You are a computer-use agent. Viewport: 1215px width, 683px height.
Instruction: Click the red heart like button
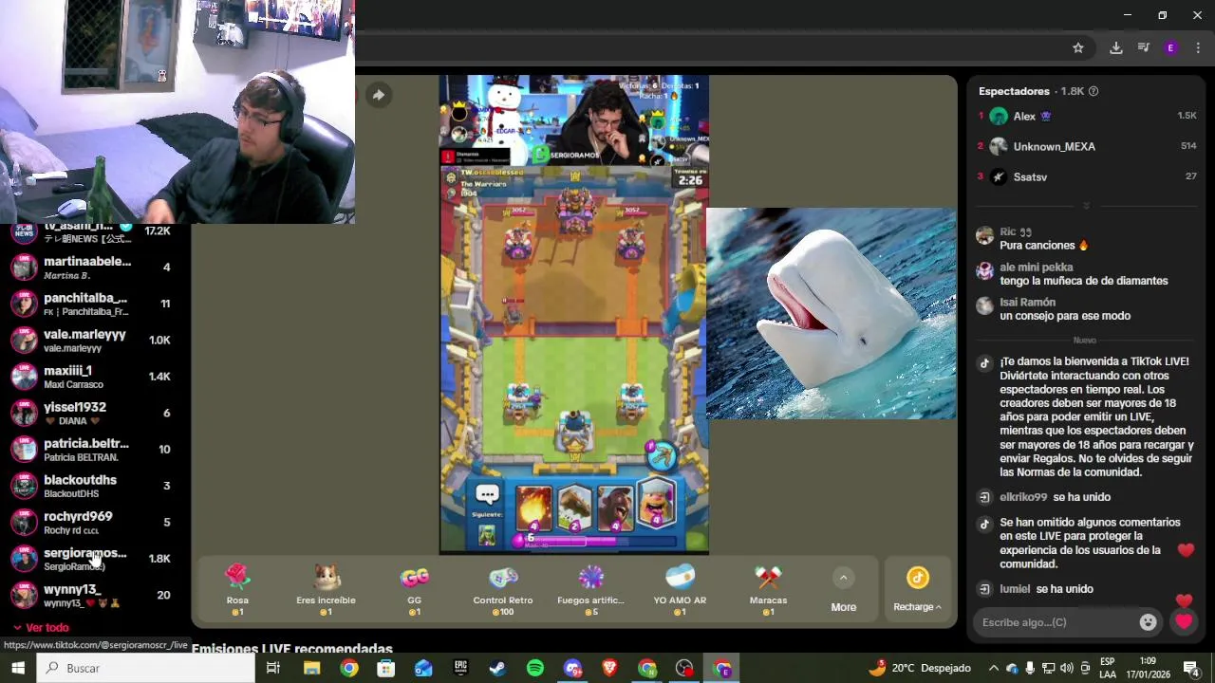tap(1184, 622)
